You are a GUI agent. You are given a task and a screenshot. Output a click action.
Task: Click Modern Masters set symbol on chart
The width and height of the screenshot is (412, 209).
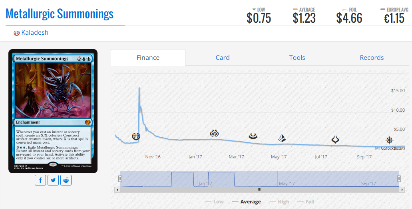click(253, 136)
